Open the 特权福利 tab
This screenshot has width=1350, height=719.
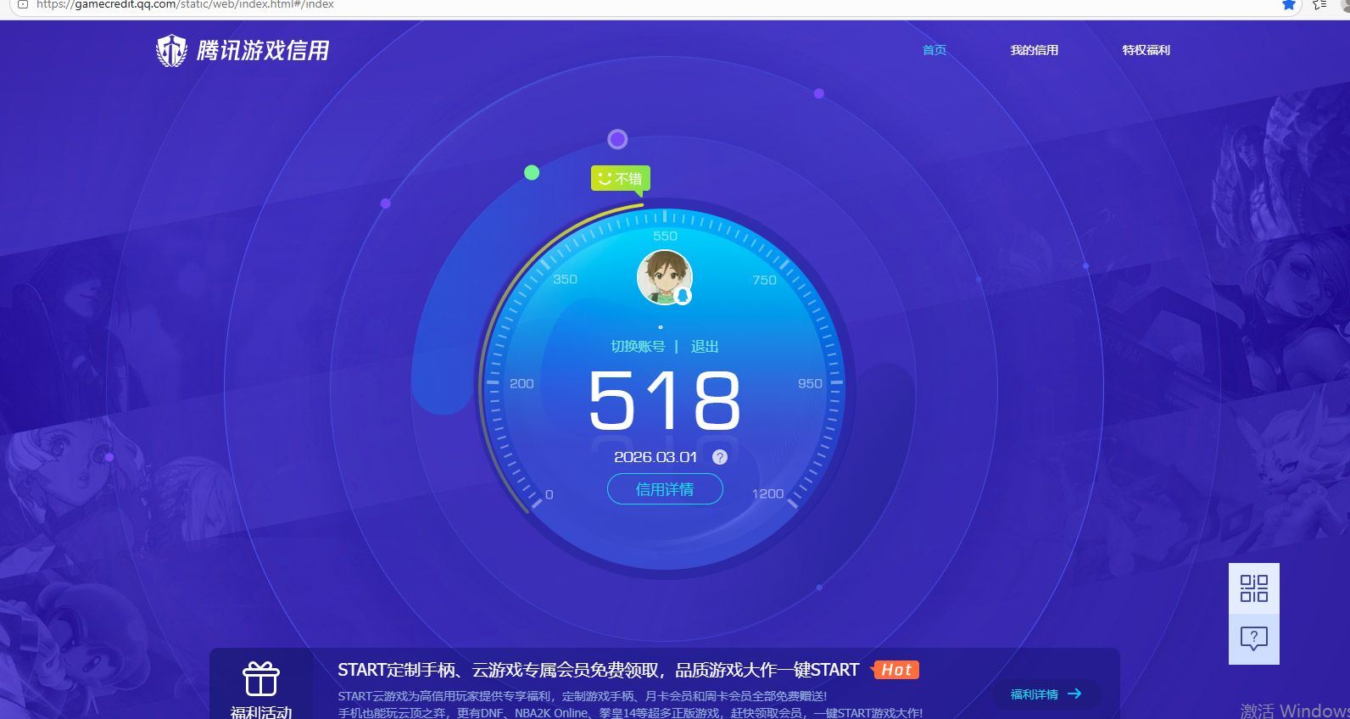point(1146,50)
